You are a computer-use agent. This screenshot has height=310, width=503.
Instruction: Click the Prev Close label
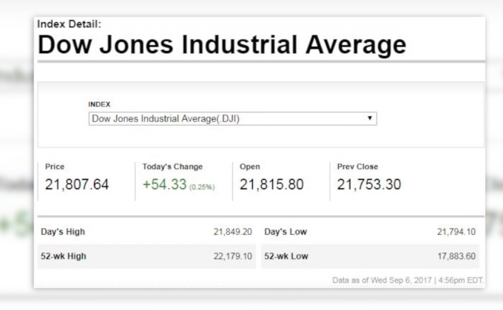(x=357, y=167)
